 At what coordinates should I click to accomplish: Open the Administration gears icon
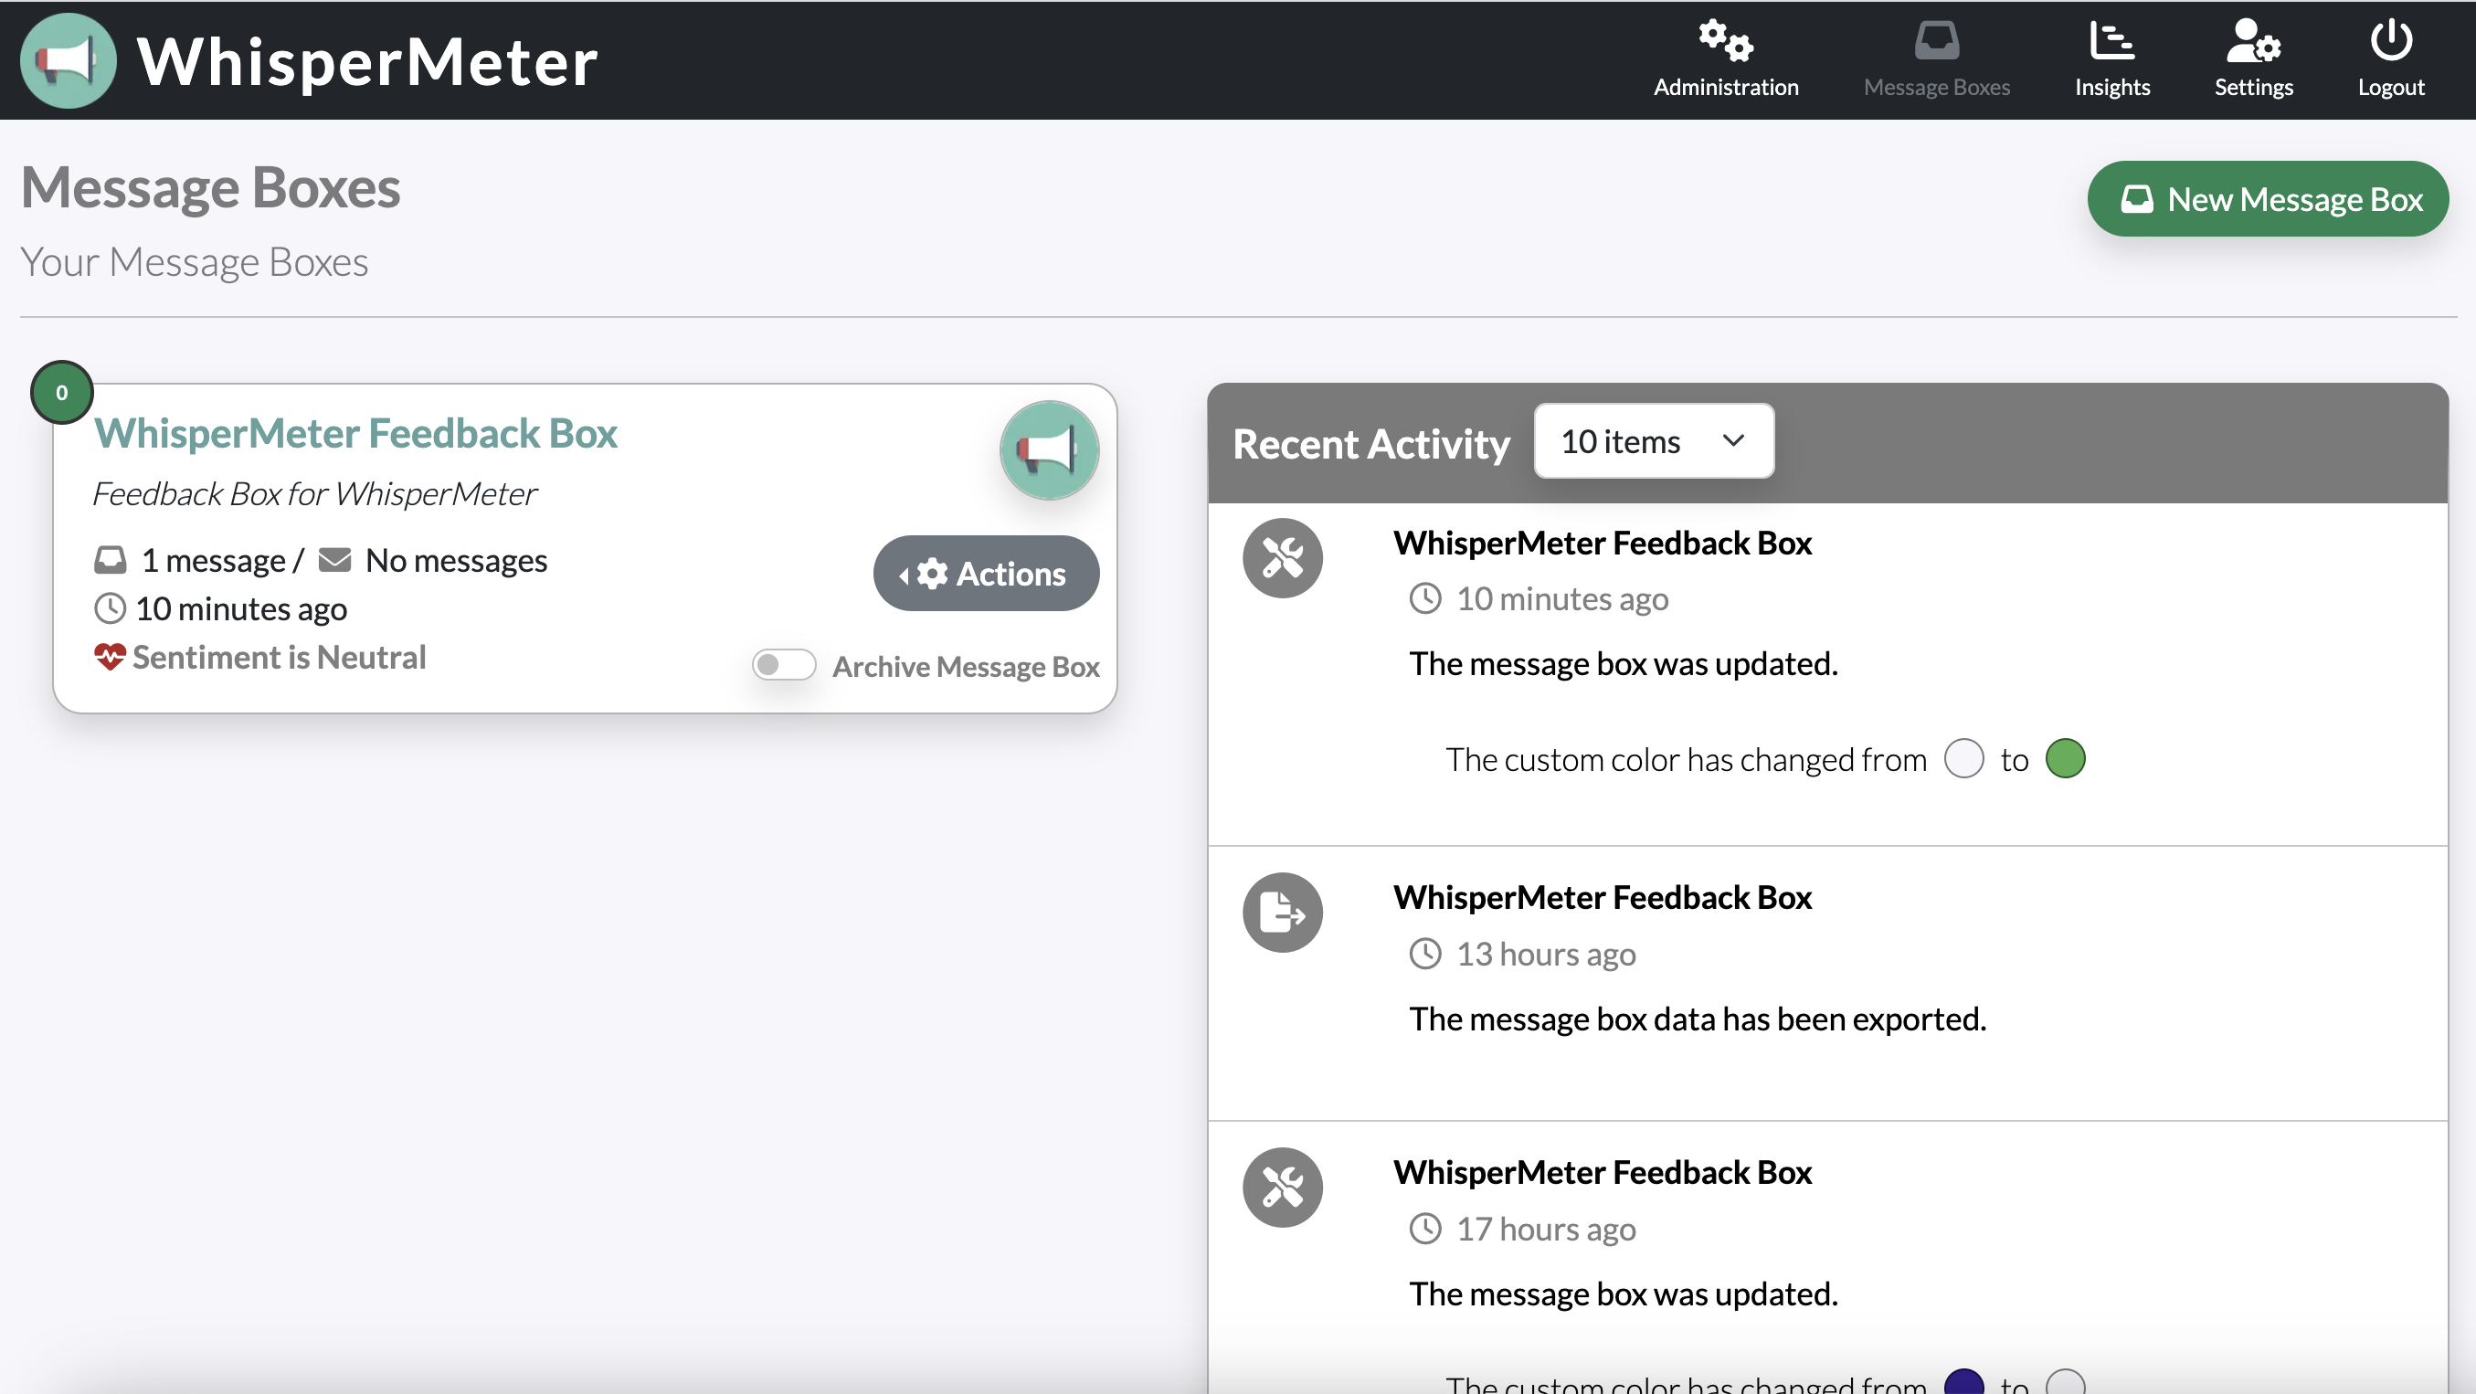pos(1725,40)
